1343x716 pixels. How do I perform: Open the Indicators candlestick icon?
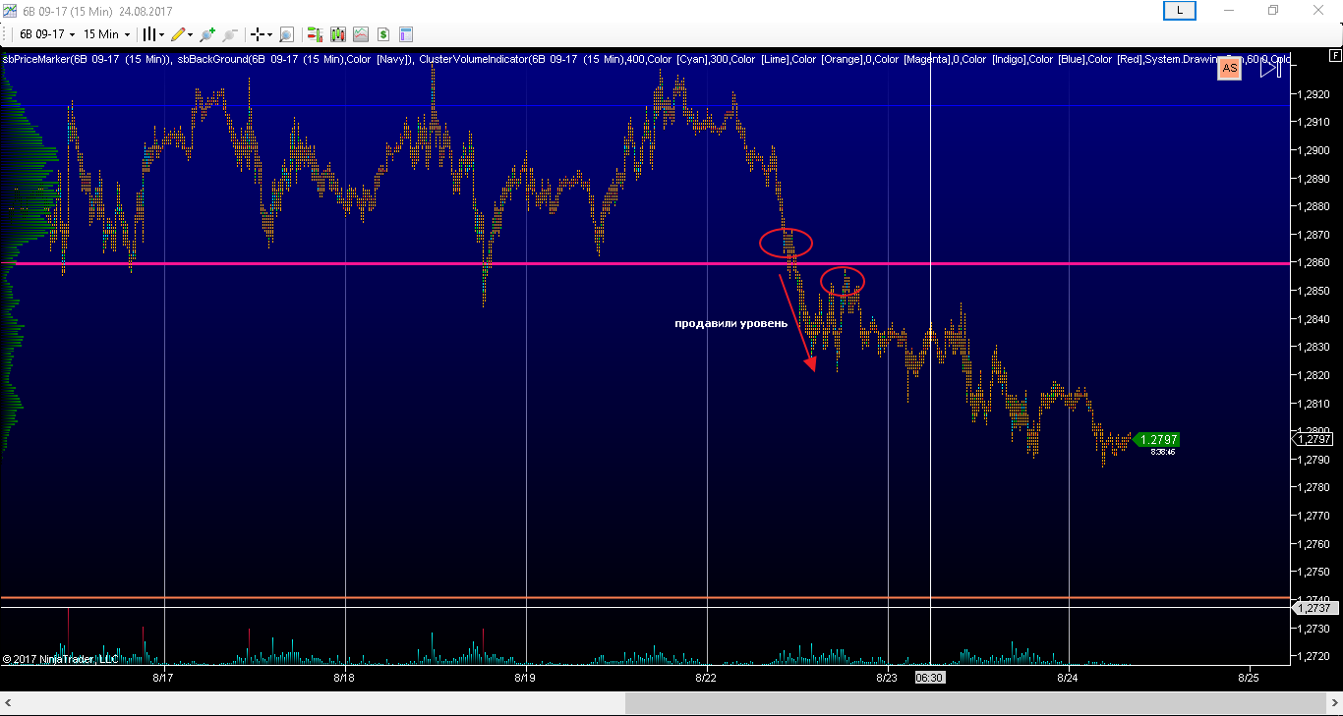pyautogui.click(x=338, y=34)
